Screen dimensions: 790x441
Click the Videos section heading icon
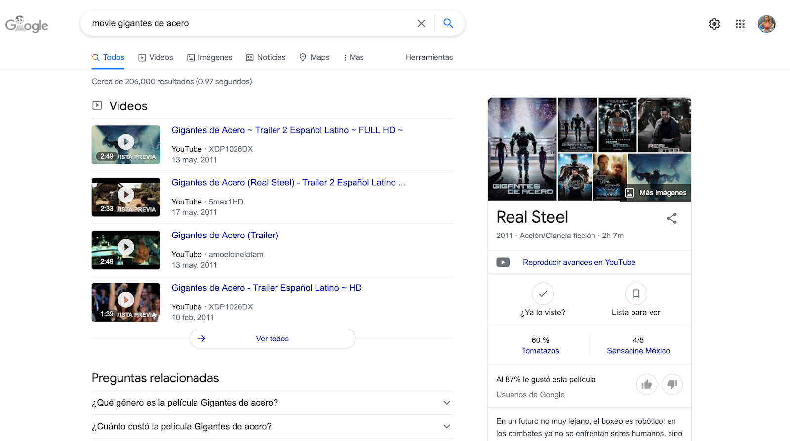(97, 105)
